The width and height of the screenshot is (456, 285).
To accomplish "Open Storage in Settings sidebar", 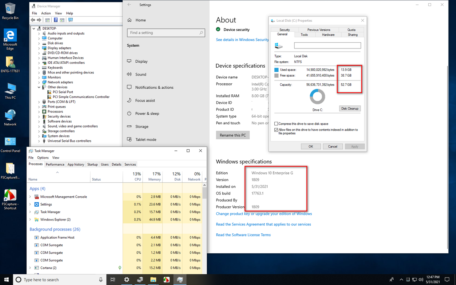I will [142, 126].
